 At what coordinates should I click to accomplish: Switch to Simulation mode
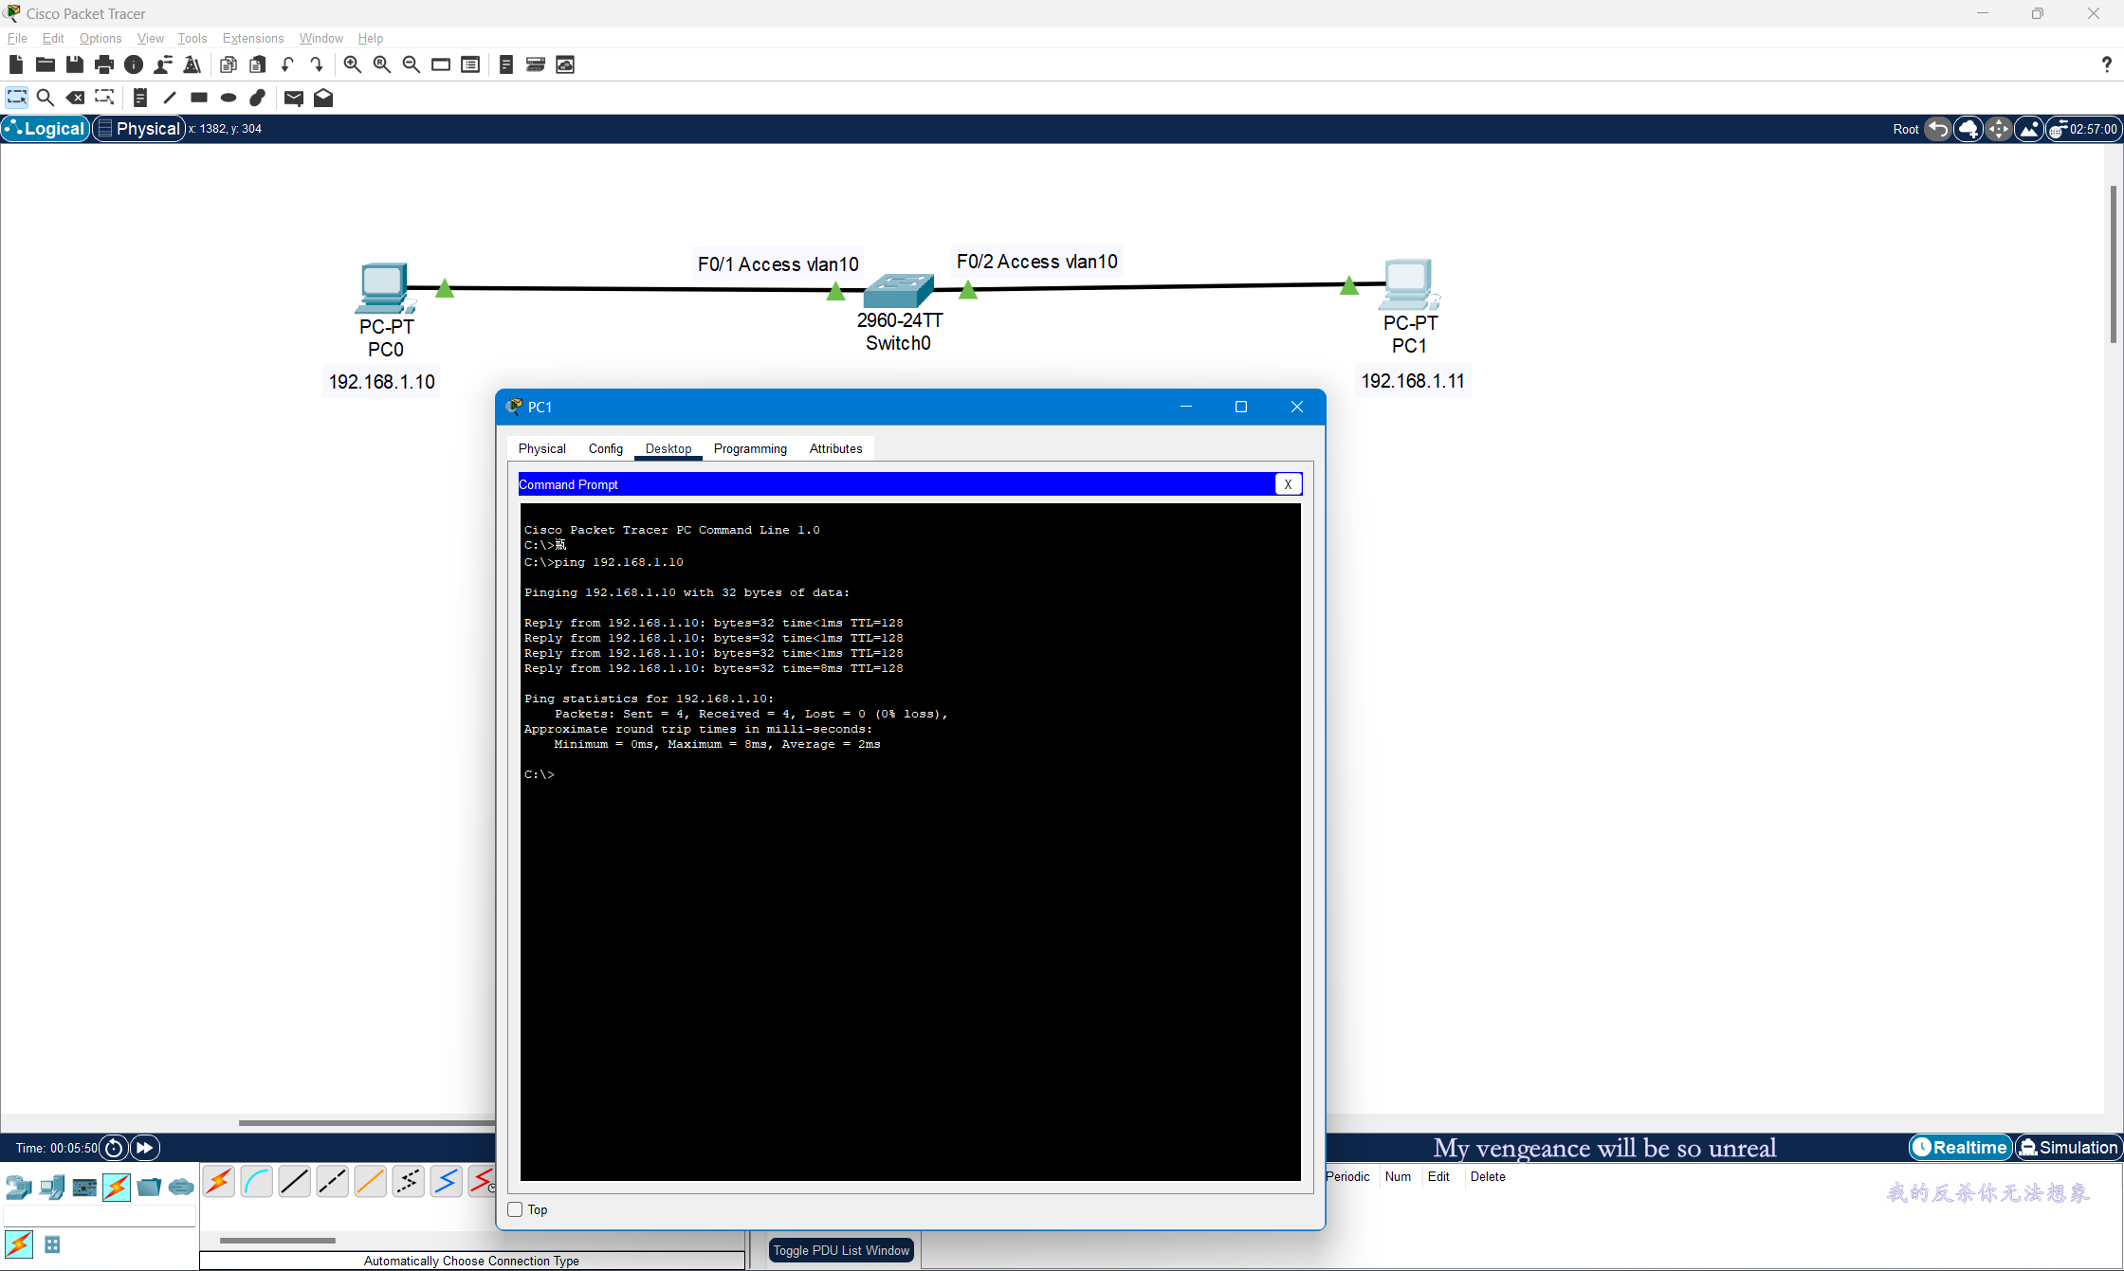coord(2068,1148)
